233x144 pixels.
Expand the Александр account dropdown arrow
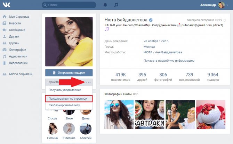227,5
